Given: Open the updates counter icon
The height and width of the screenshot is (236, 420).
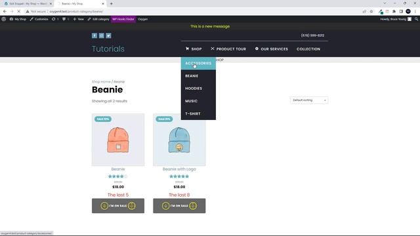Looking at the screenshot, I should click(55, 19).
